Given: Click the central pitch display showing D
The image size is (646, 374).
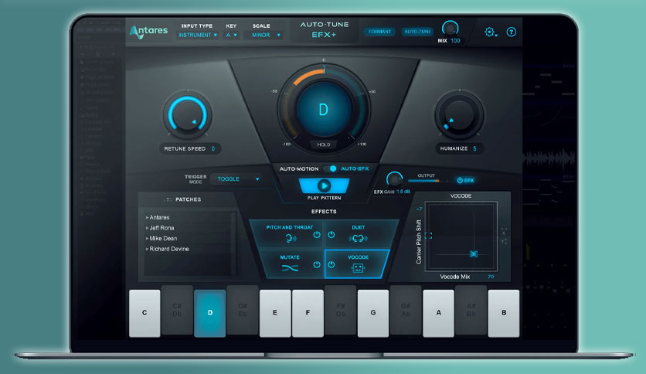Looking at the screenshot, I should click(324, 110).
